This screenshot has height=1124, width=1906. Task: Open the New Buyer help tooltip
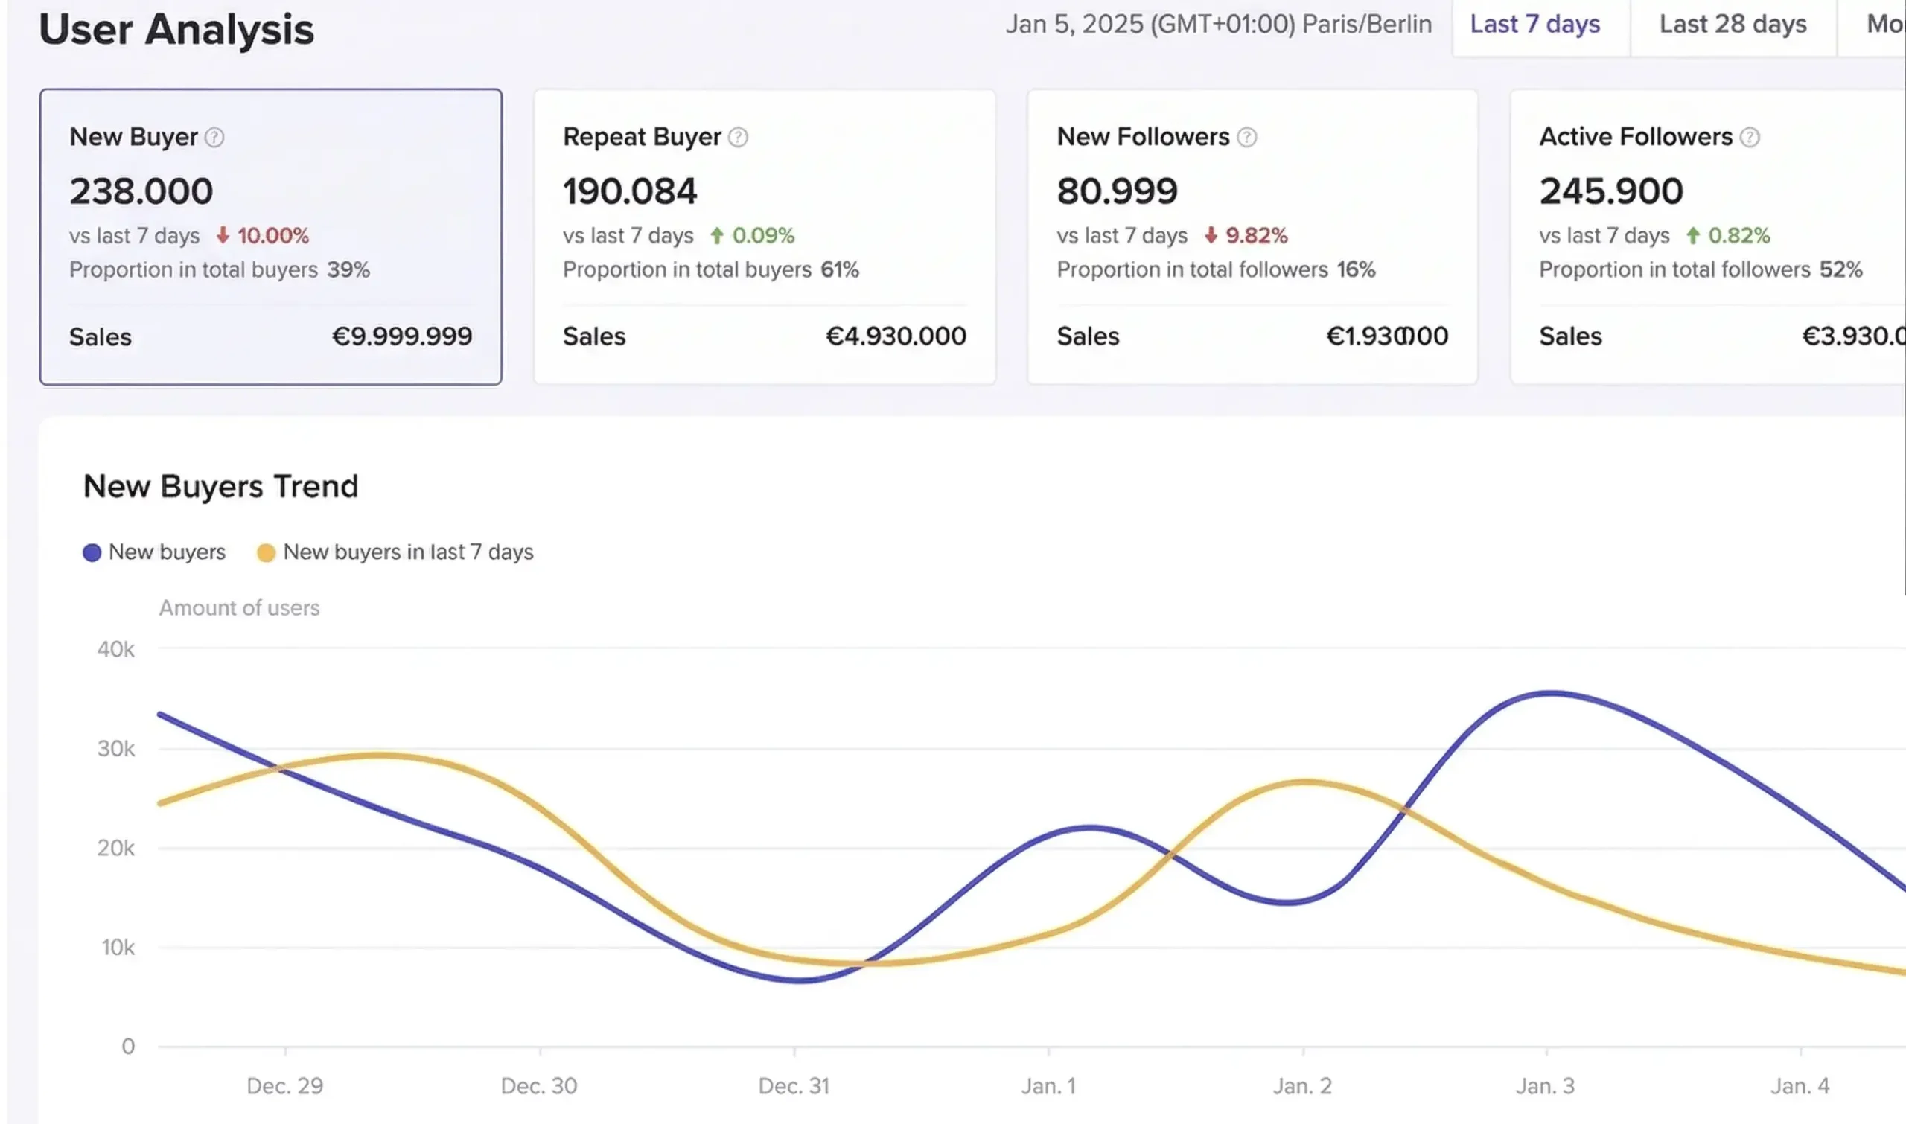214,137
